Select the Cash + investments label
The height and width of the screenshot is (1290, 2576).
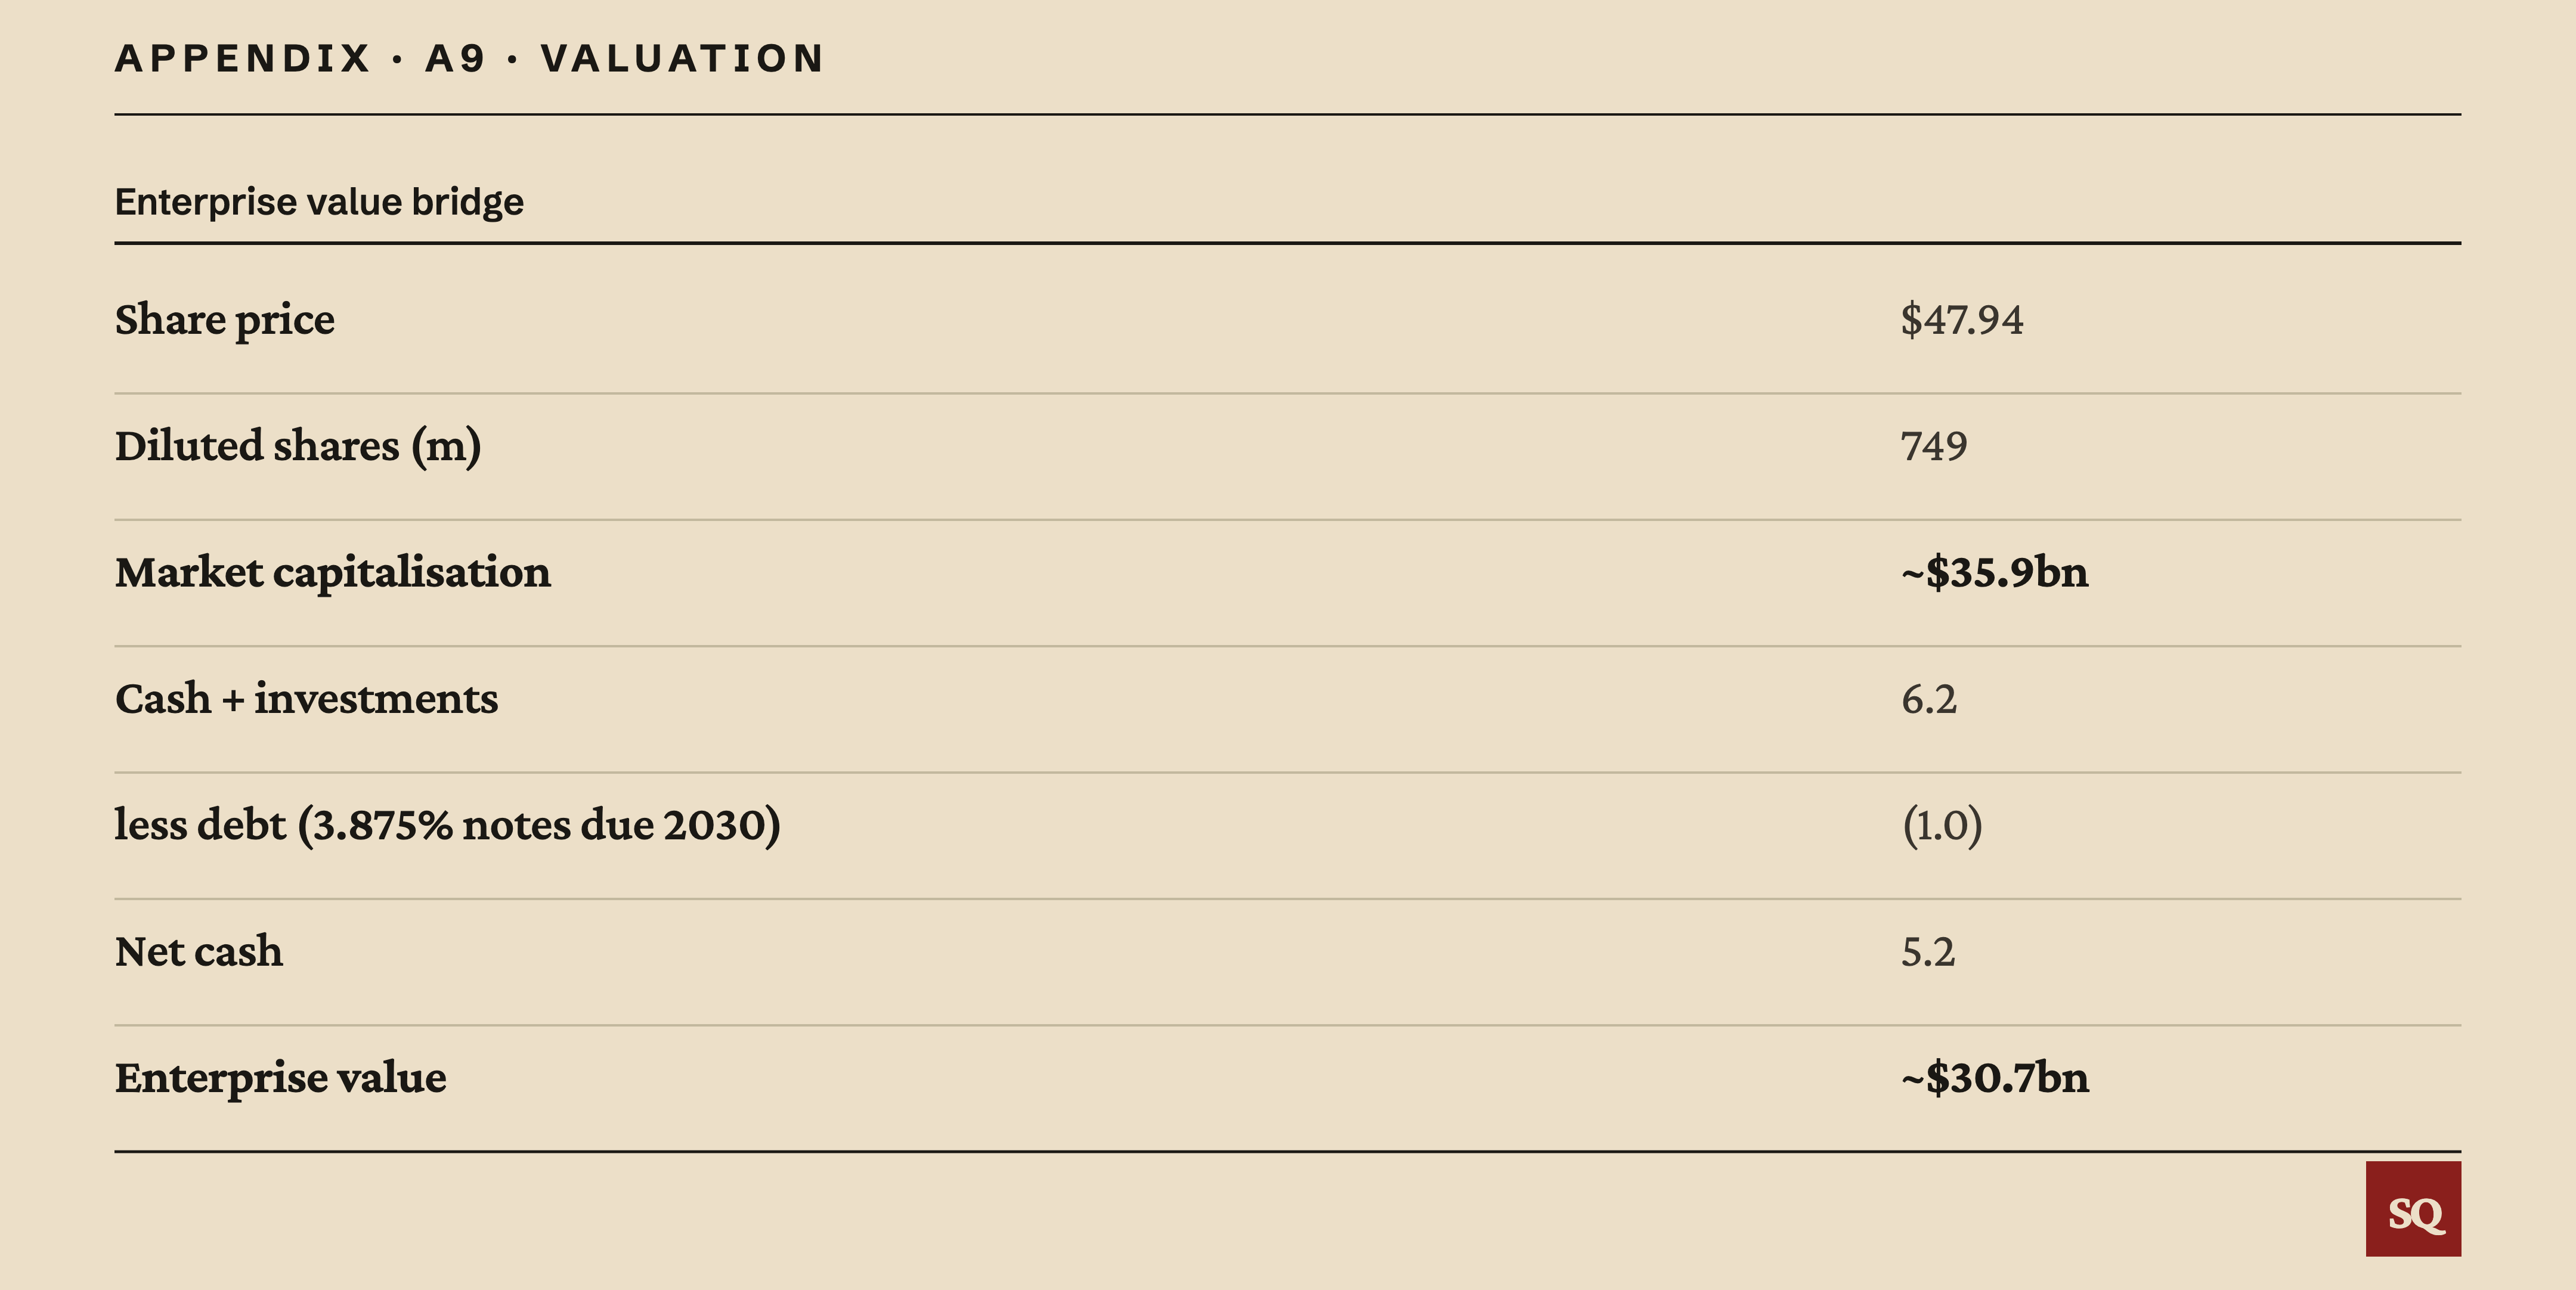[306, 699]
